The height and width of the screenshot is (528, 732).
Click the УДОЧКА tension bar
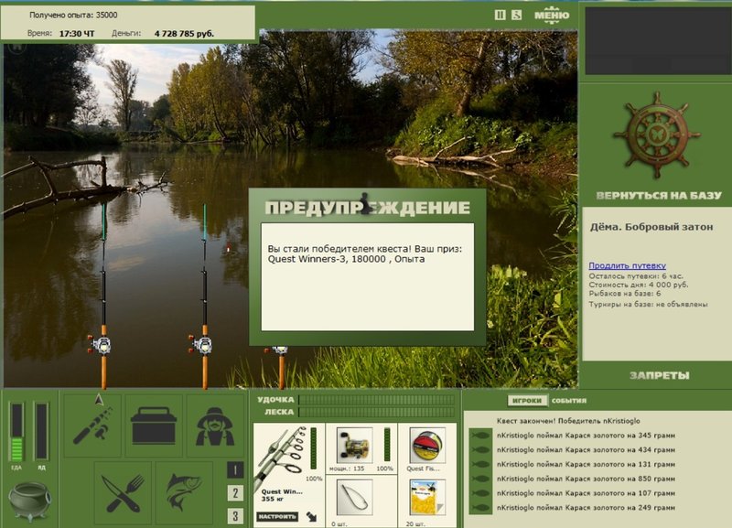point(376,400)
